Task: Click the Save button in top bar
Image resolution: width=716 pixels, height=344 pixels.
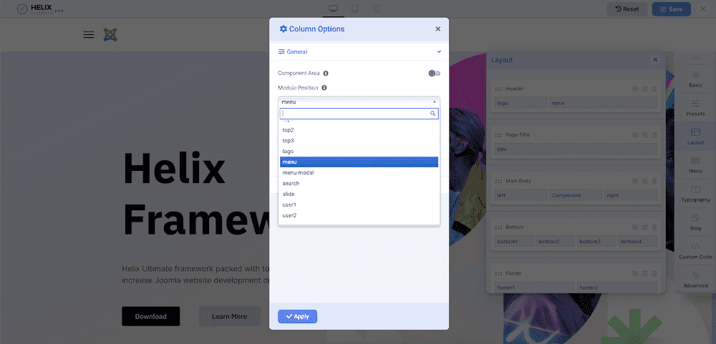Action: [x=672, y=9]
